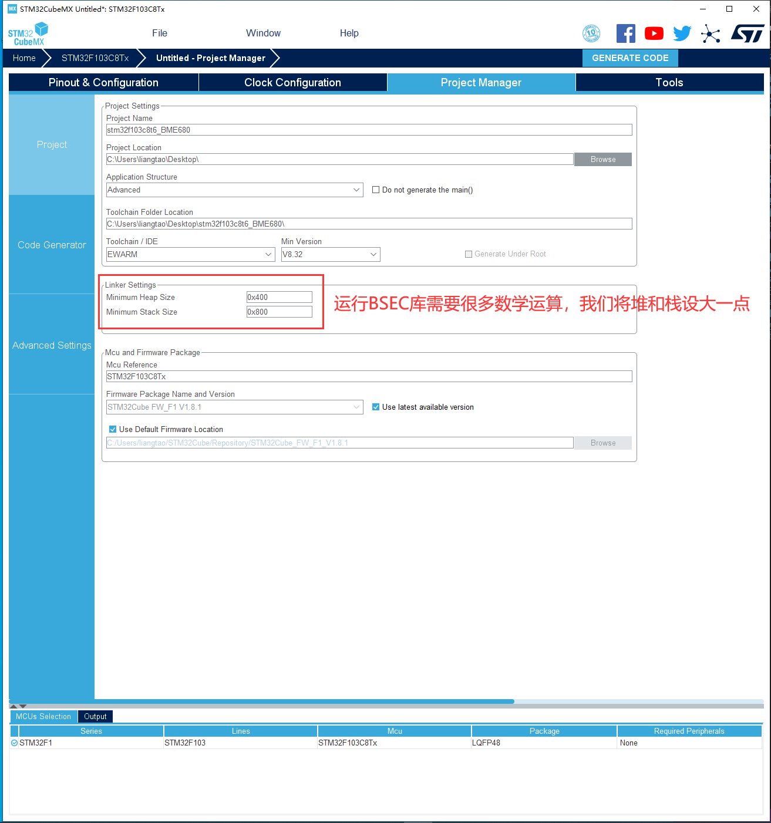The height and width of the screenshot is (823, 771).
Task: Enable 'Do not generate the main()' checkbox
Action: [376, 190]
